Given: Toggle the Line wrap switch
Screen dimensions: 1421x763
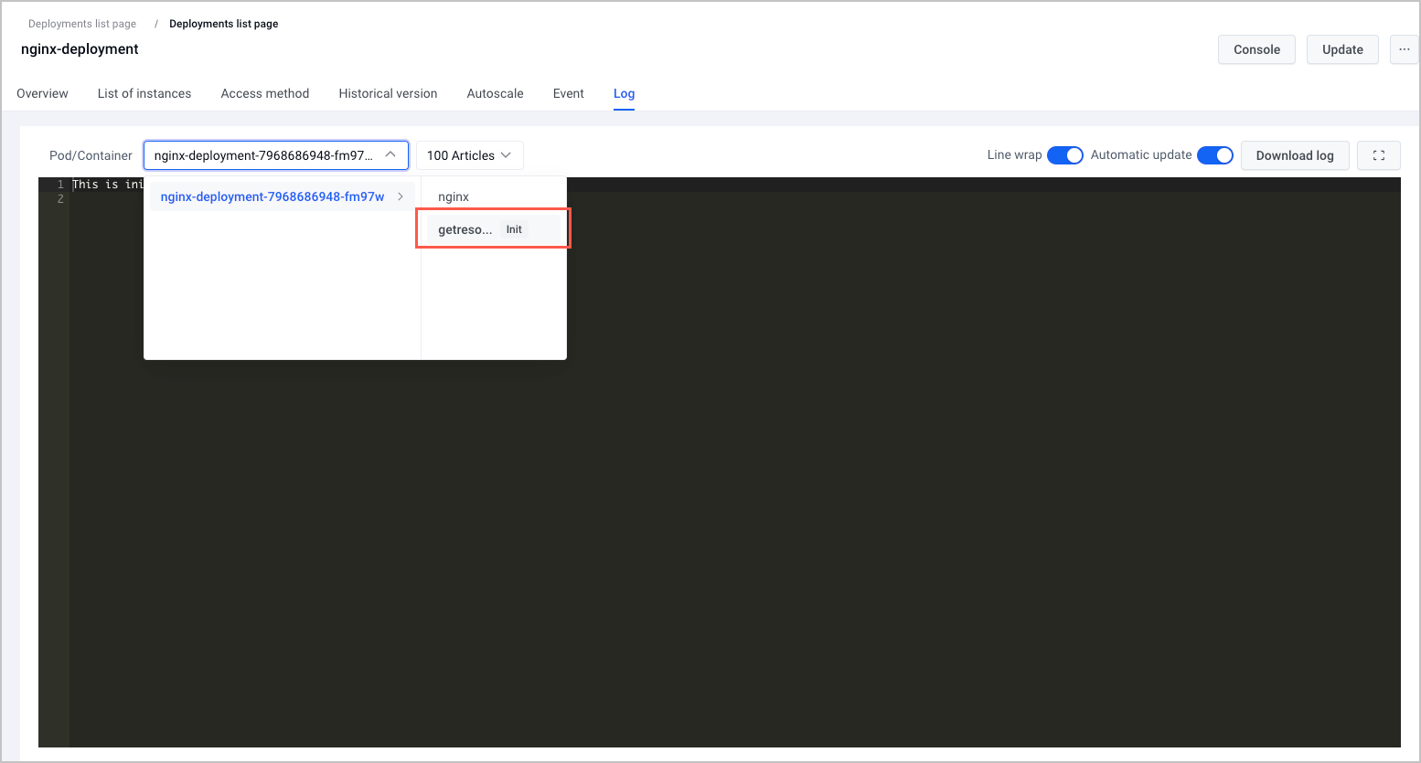Looking at the screenshot, I should pyautogui.click(x=1064, y=155).
